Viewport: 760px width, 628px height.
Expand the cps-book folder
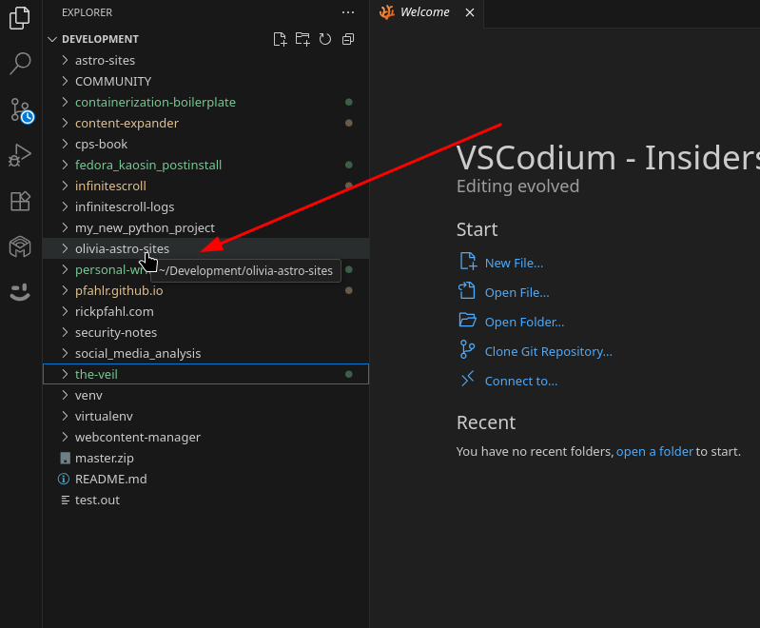pos(206,144)
